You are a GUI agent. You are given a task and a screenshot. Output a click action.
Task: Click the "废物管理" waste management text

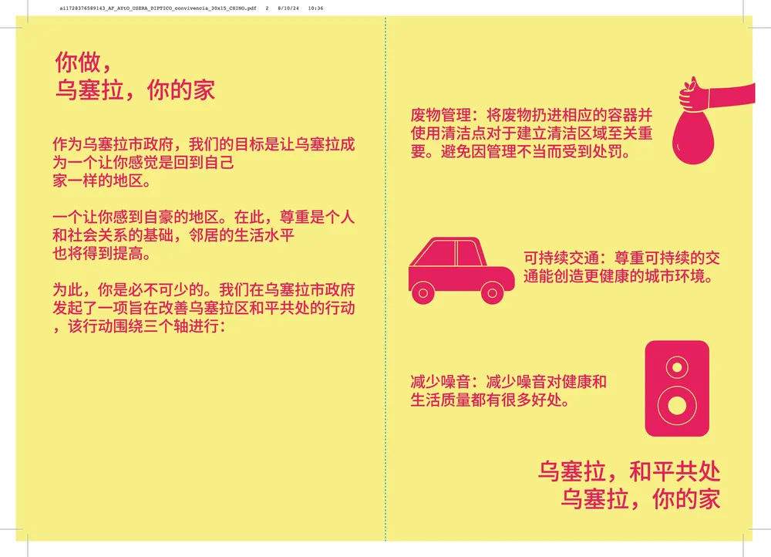pos(532,134)
